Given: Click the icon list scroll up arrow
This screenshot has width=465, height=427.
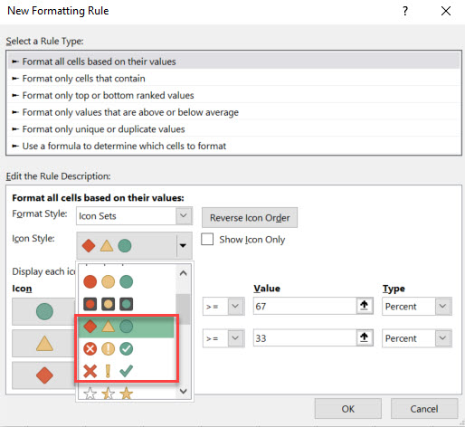Looking at the screenshot, I should [184, 273].
